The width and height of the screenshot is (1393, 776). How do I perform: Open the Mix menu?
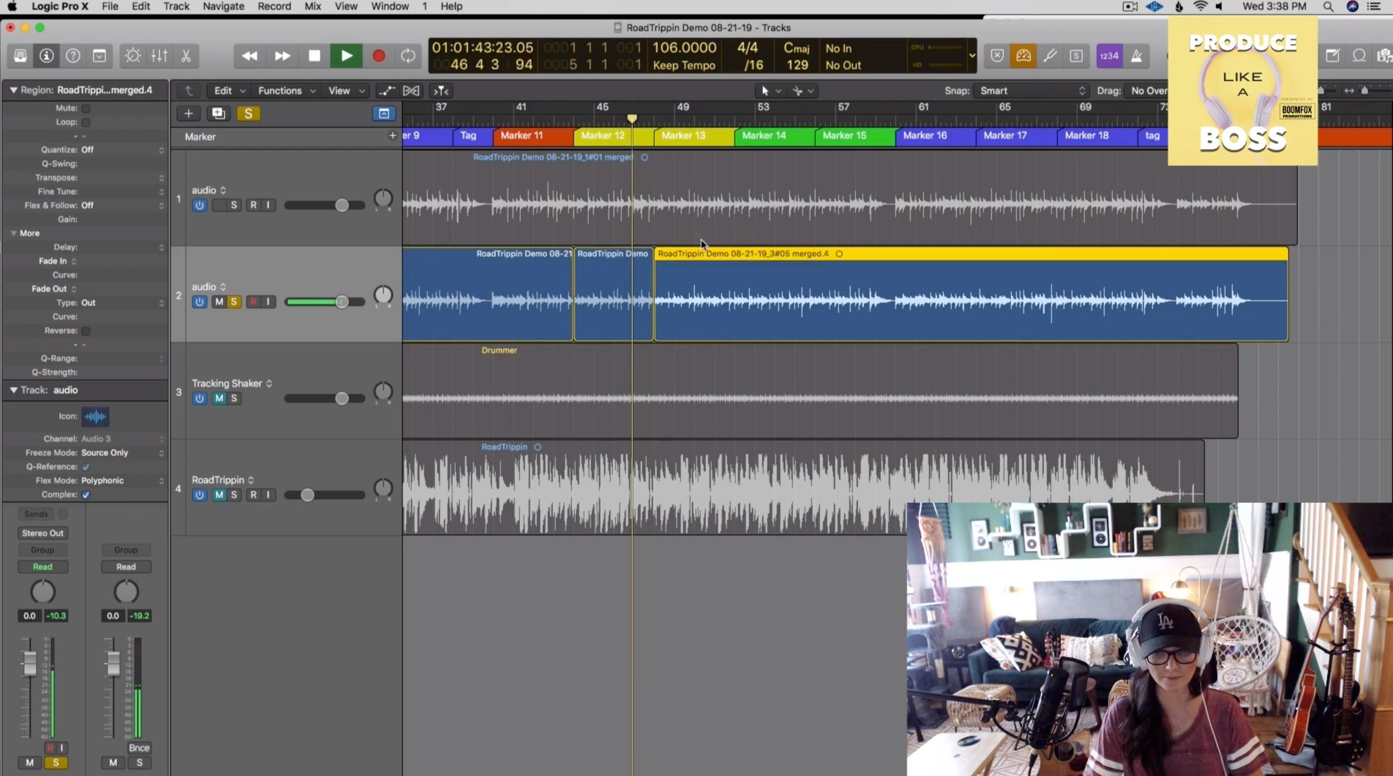pos(313,7)
